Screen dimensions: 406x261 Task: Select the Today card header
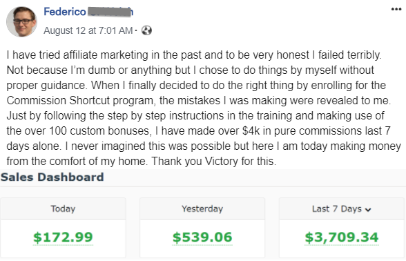pos(63,209)
